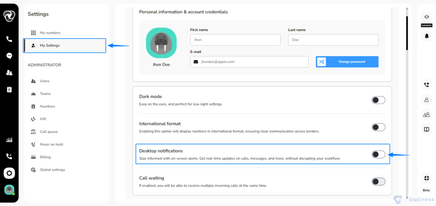Turn on Desktop notifications switch
The image size is (436, 206).
(x=379, y=155)
